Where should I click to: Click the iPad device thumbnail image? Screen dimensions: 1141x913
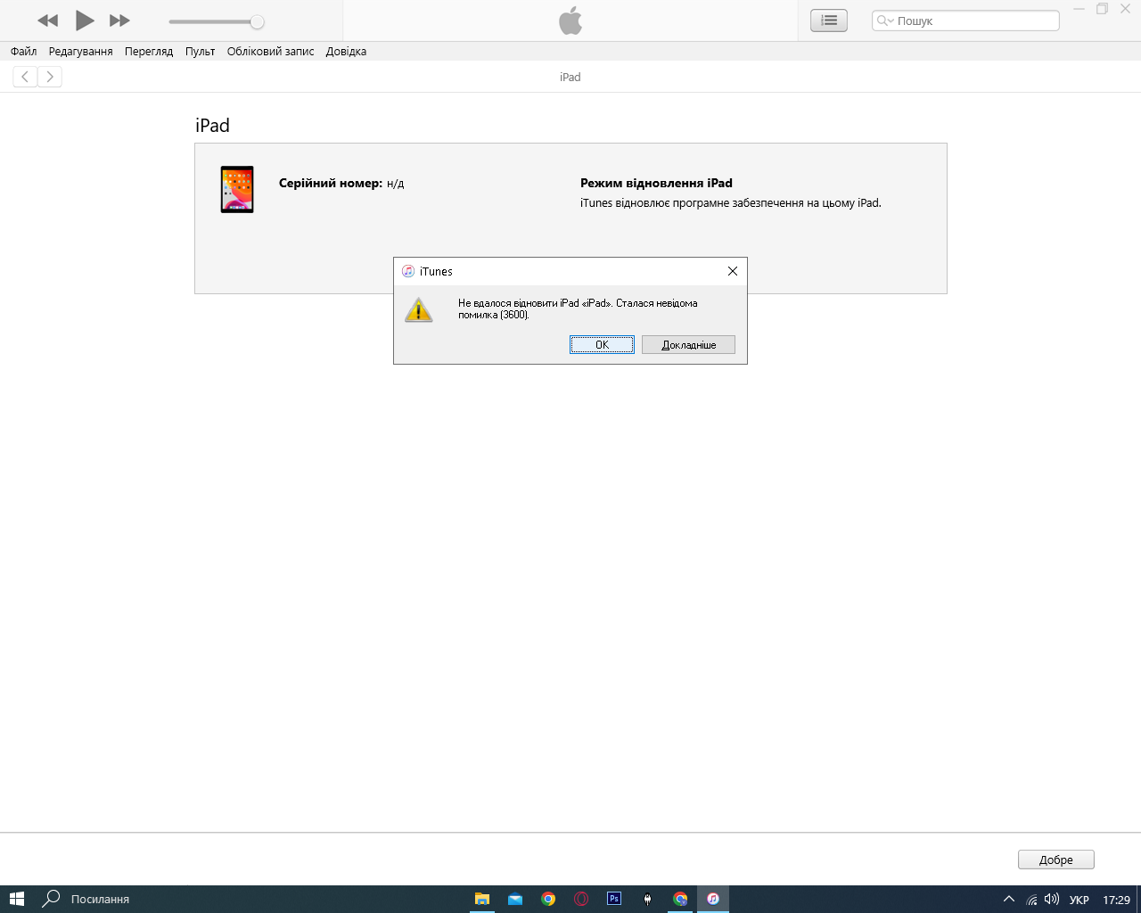click(237, 189)
